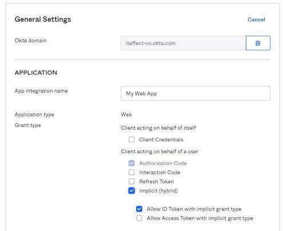This screenshot has height=231, width=286.
Task: Disable Allow ID Token with implicit grant
Action: tap(139, 209)
